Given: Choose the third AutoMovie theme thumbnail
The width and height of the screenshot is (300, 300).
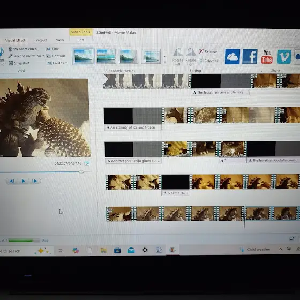Looking at the screenshot, I should [x=129, y=56].
